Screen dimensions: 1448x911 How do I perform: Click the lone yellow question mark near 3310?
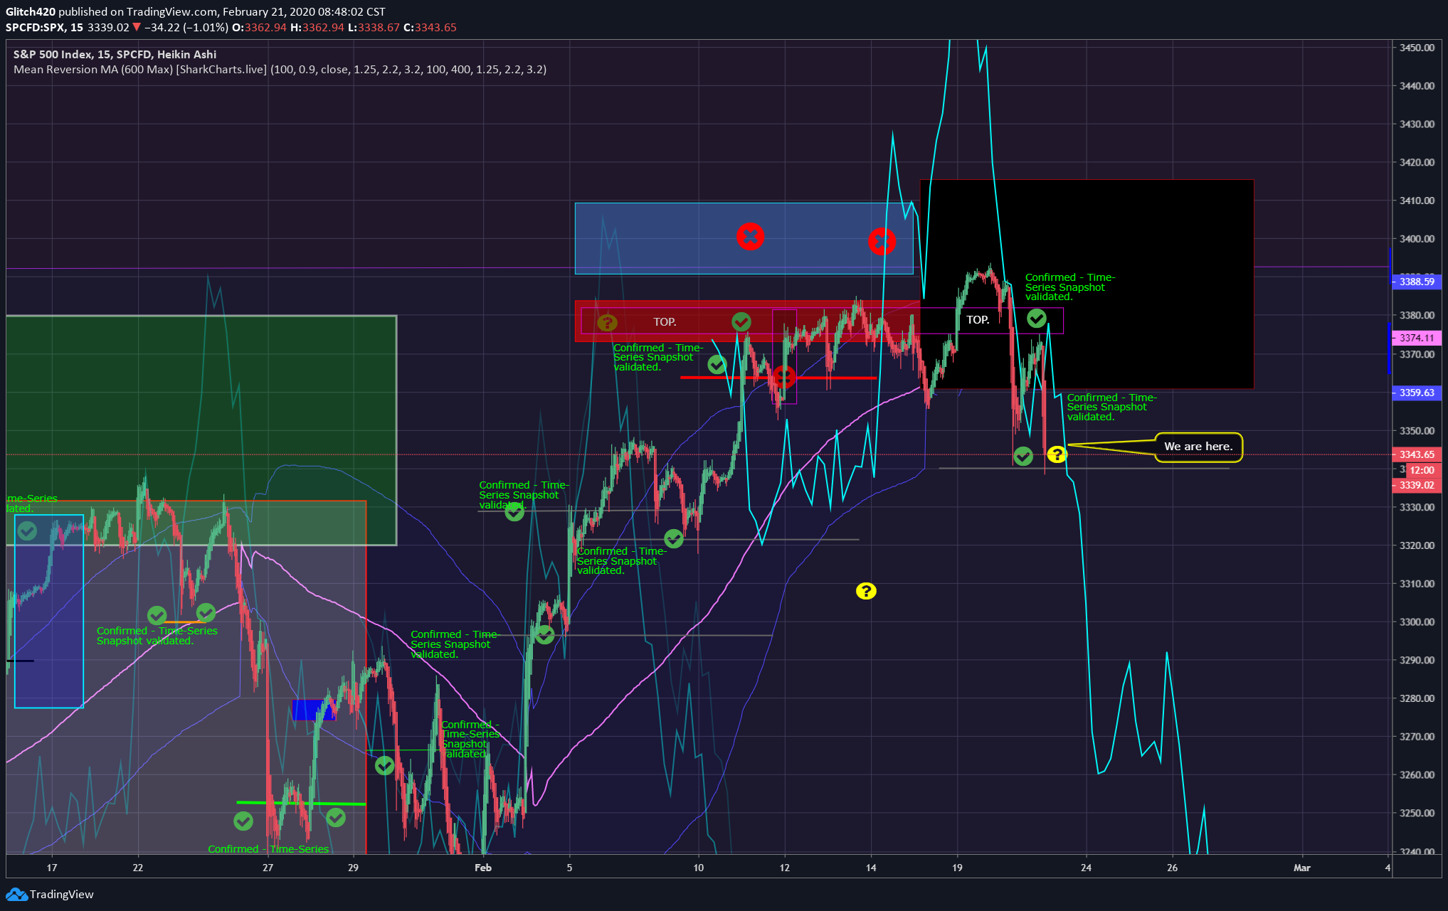(x=865, y=591)
